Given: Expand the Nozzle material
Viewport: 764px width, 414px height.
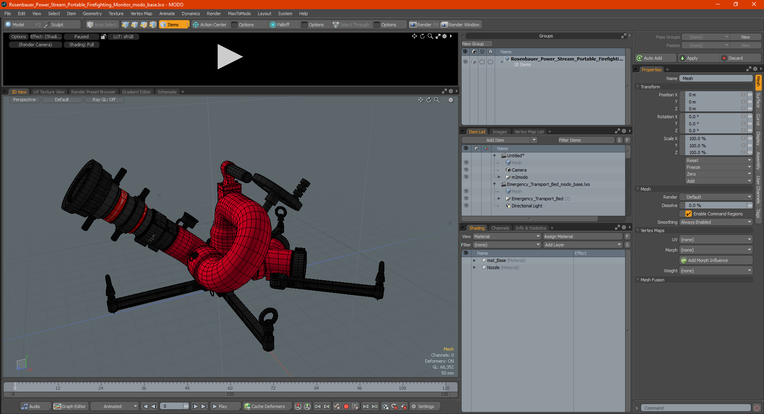Looking at the screenshot, I should pyautogui.click(x=474, y=268).
